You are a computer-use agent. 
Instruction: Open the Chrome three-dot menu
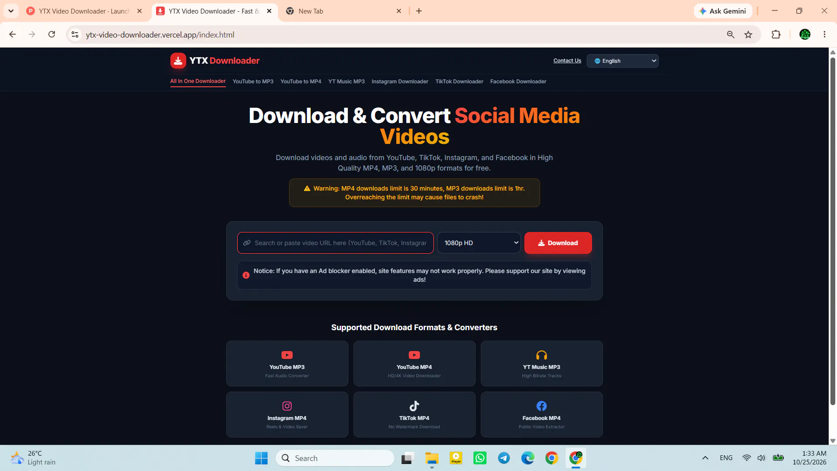(824, 34)
